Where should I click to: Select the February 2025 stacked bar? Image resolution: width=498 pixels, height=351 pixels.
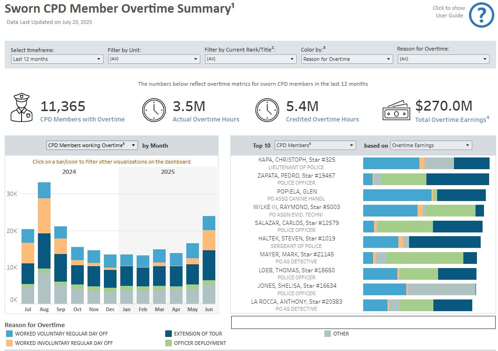143,279
